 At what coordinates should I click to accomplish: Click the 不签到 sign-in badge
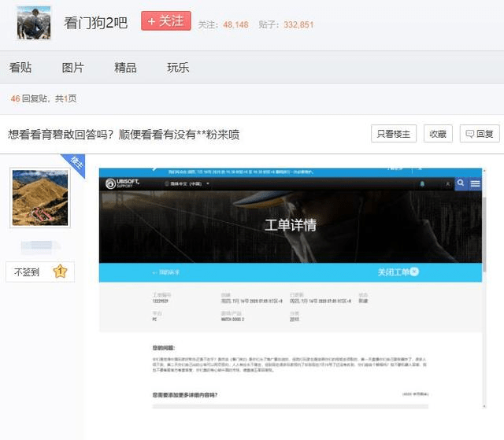pyautogui.click(x=40, y=272)
